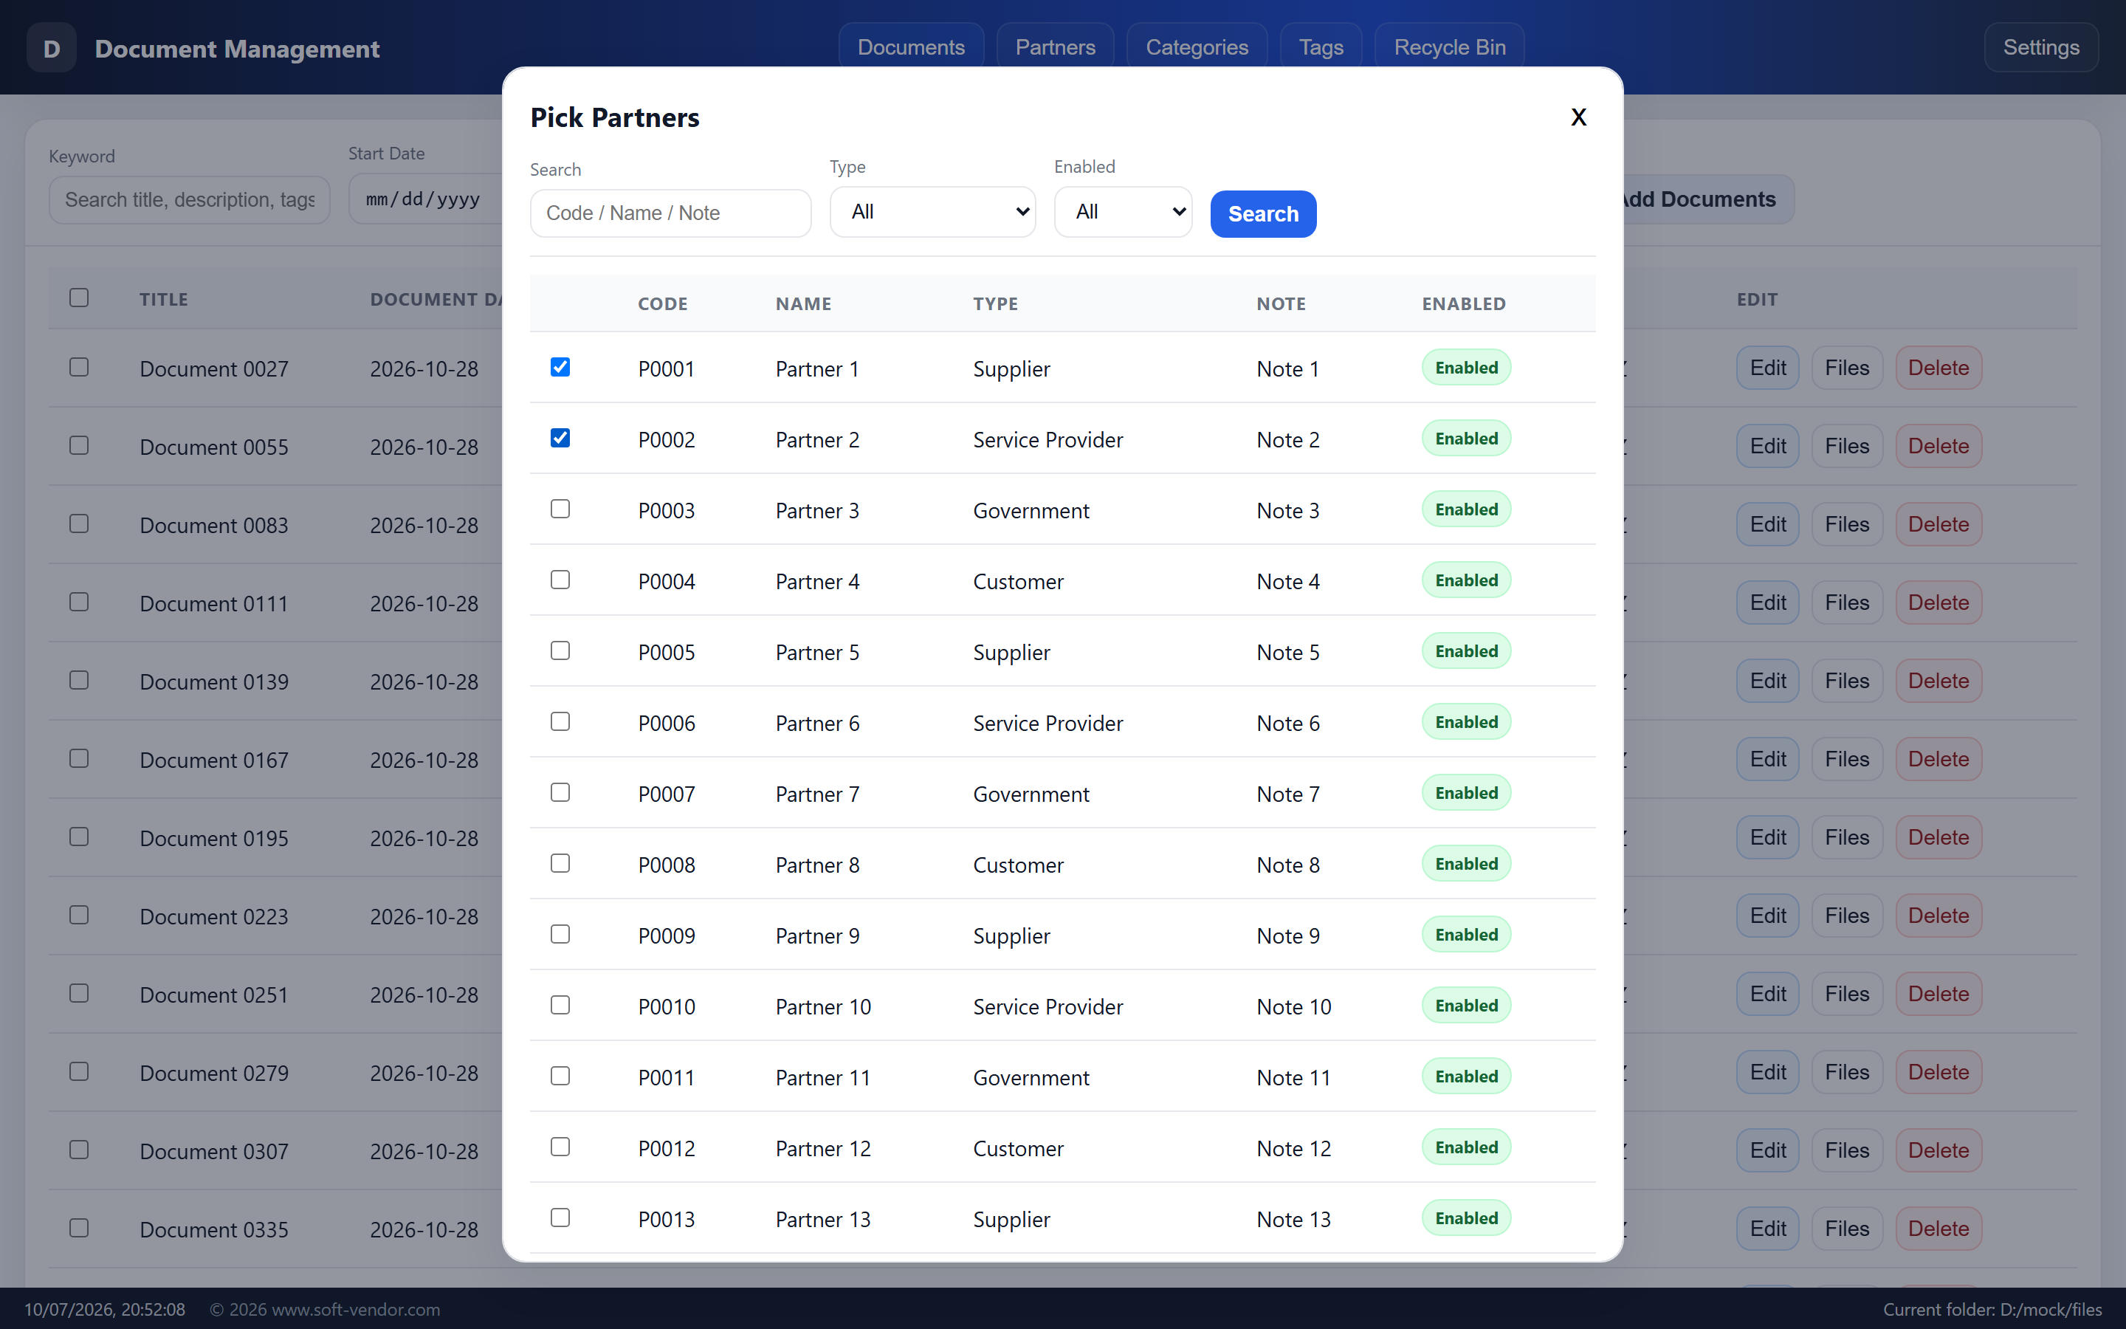The image size is (2126, 1329).
Task: Click the Current folder status text
Action: [x=1992, y=1310]
